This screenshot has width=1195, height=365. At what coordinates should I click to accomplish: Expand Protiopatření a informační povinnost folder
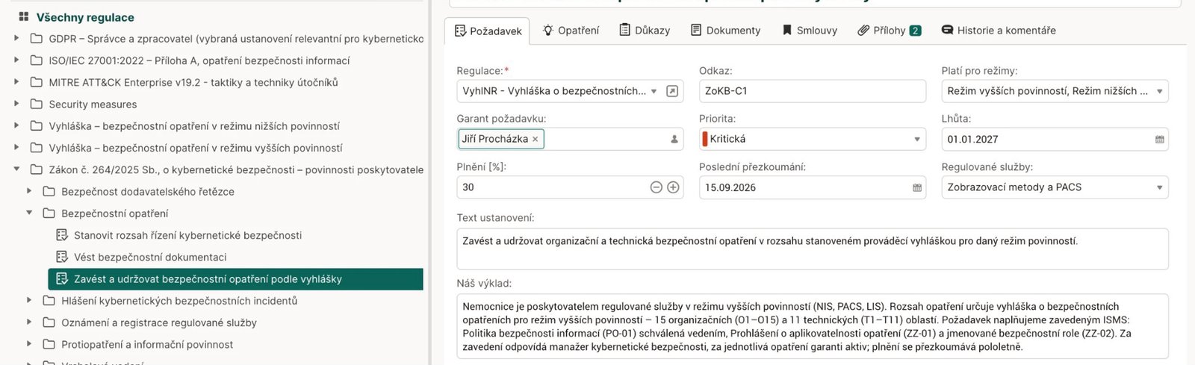(29, 344)
